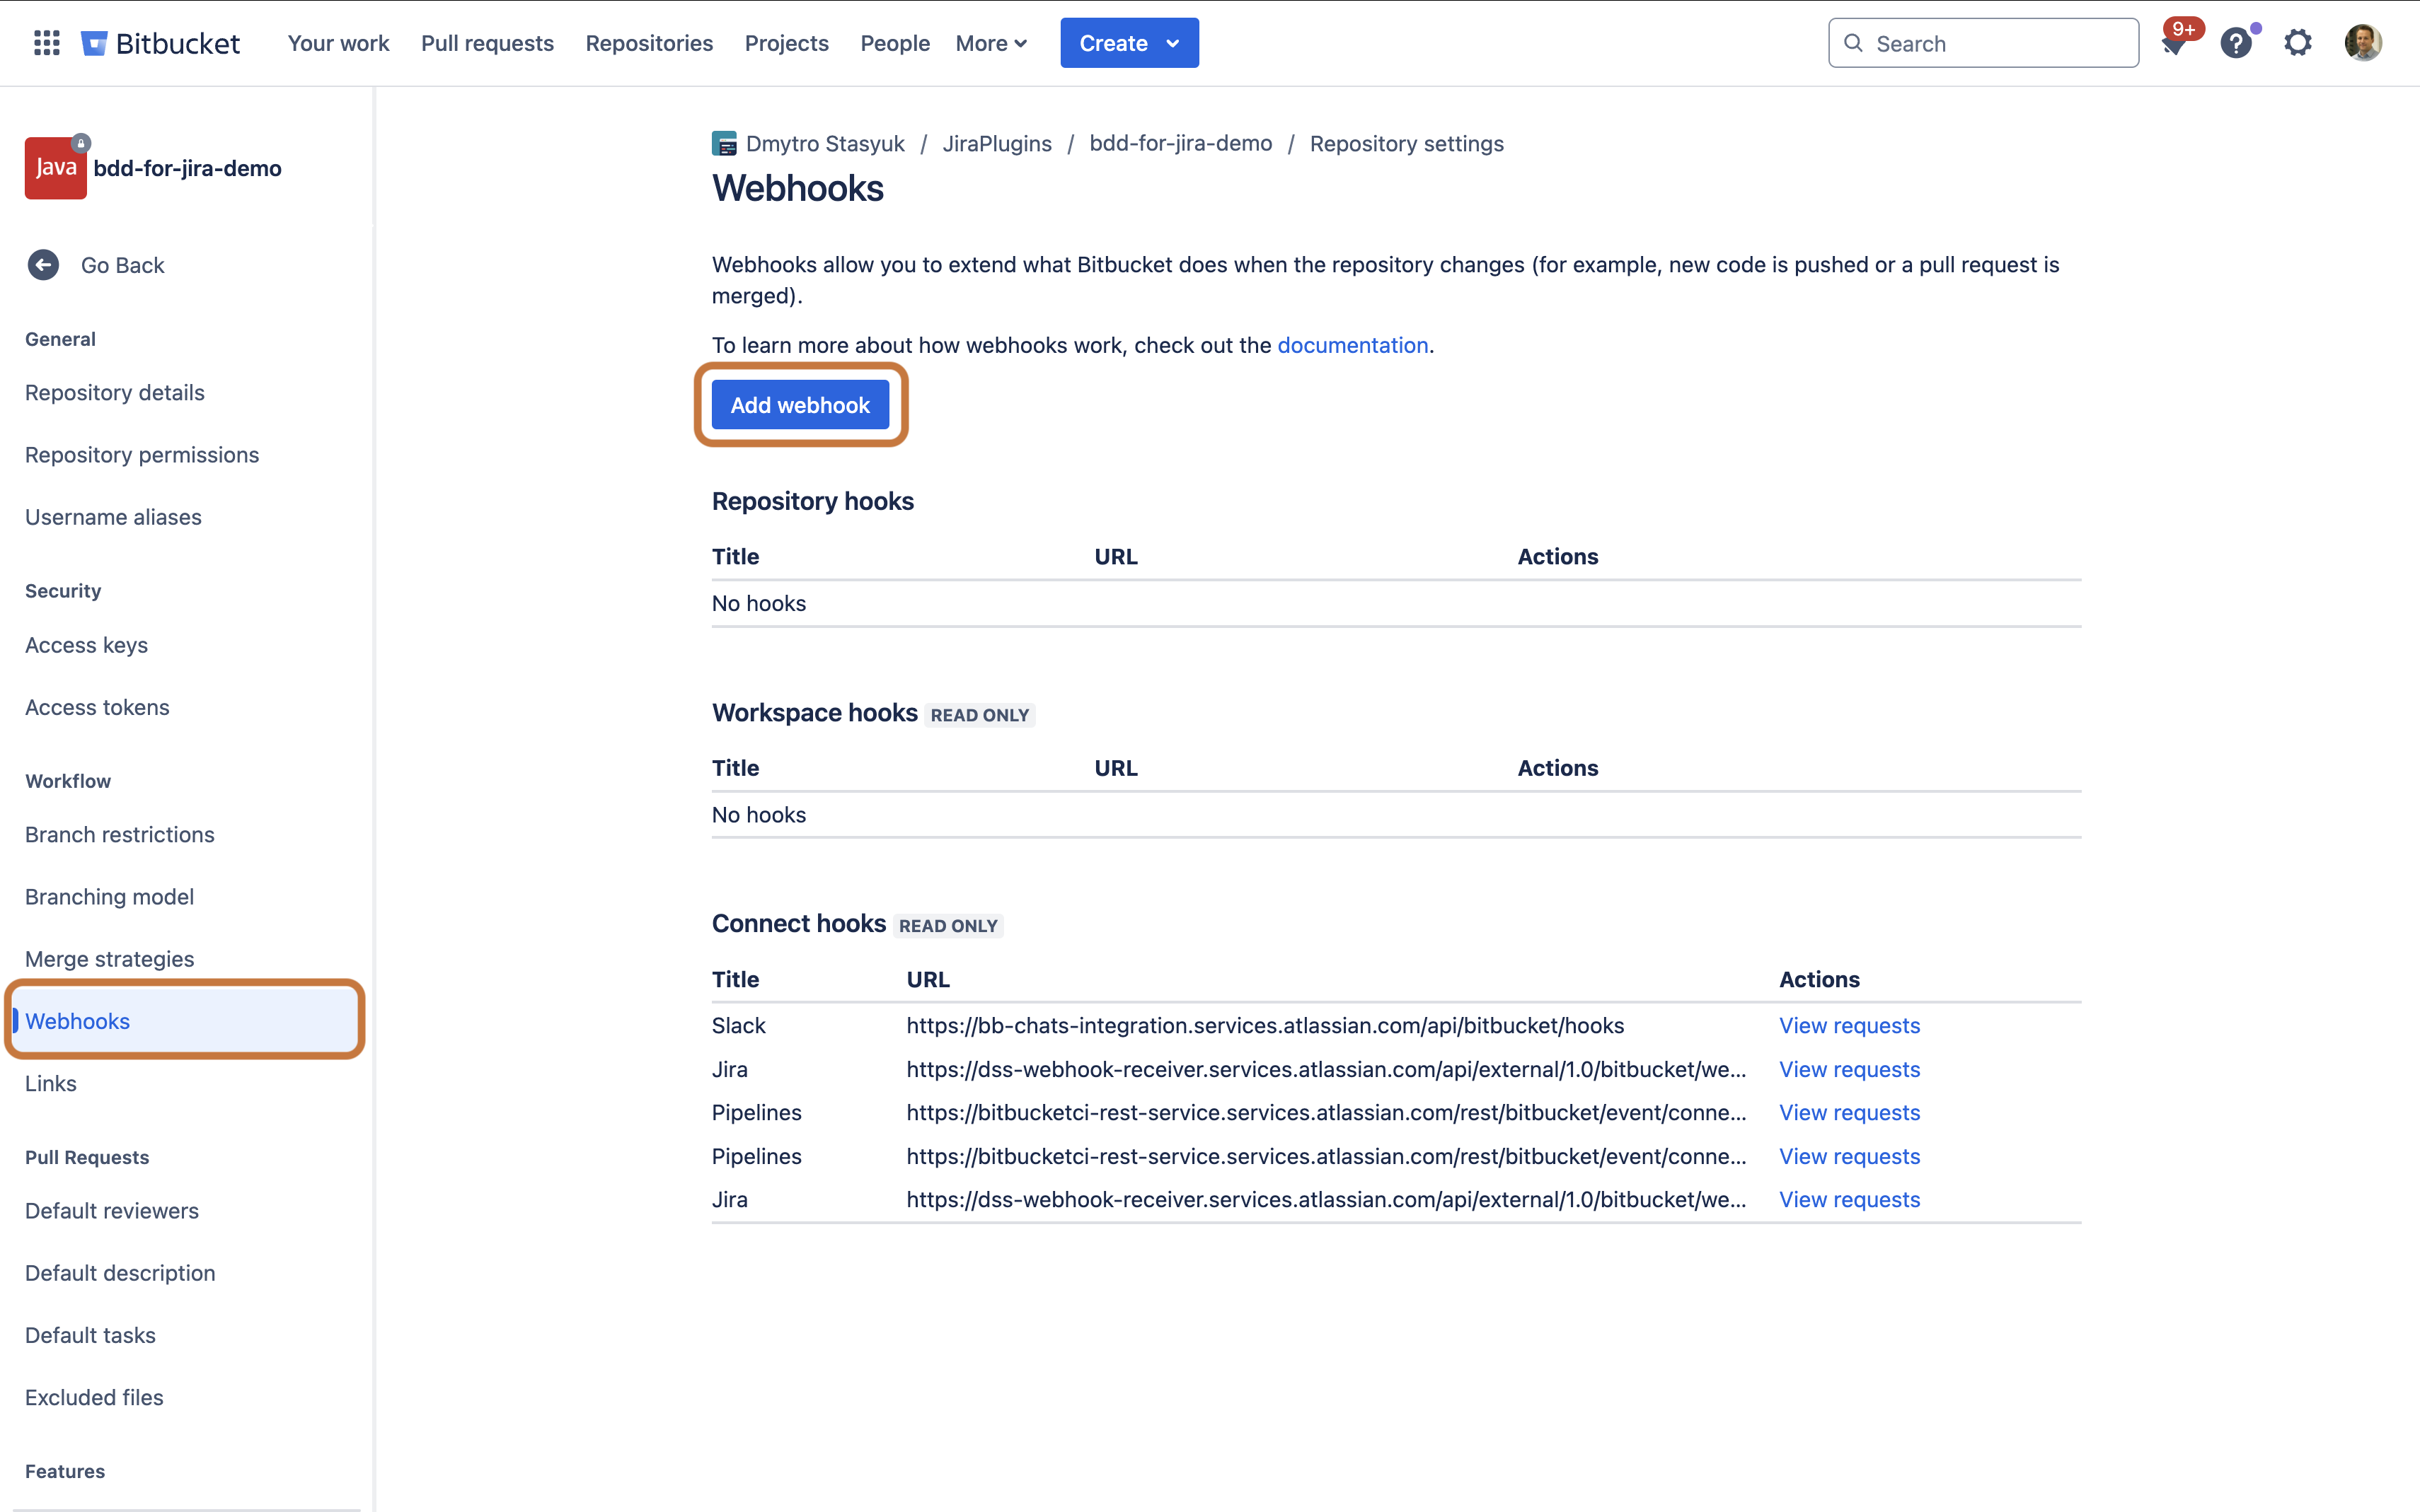This screenshot has height=1512, width=2420.
Task: Click Slack title in Connect hooks table
Action: pyautogui.click(x=738, y=1025)
